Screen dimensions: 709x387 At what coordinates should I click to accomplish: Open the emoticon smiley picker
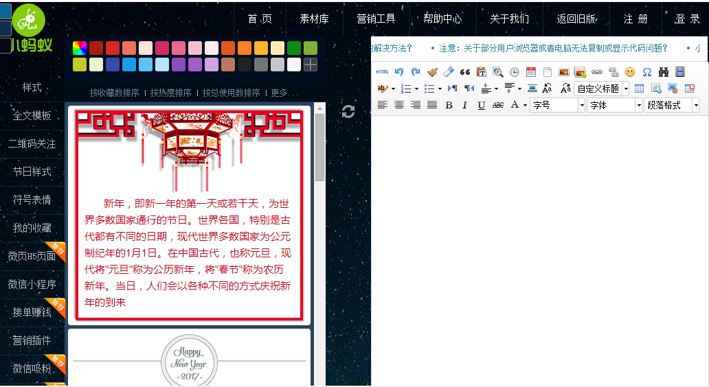(x=630, y=71)
